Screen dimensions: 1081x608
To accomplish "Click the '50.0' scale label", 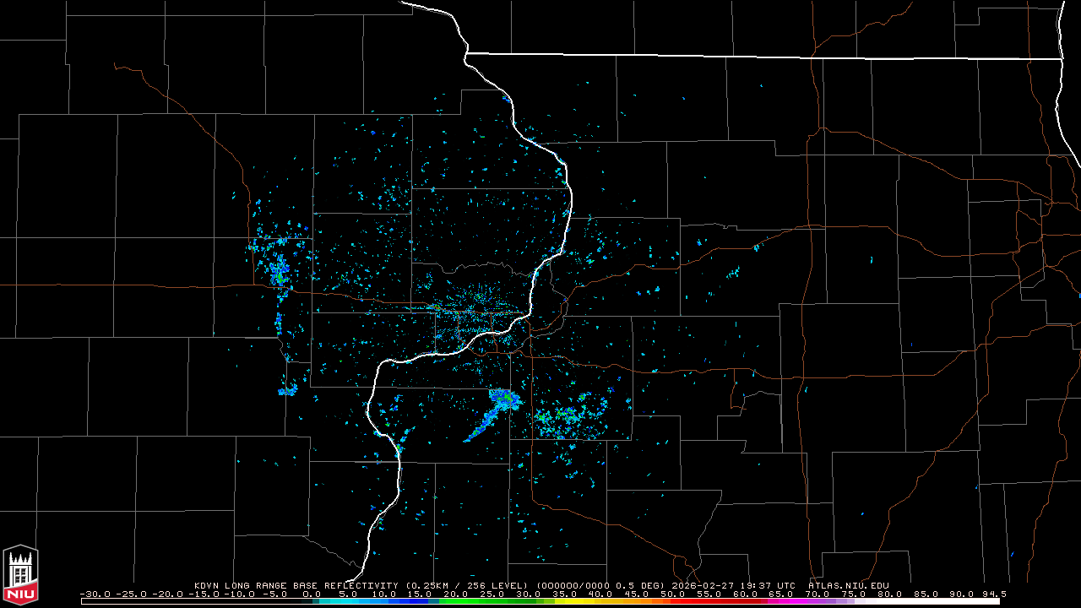I will point(673,594).
